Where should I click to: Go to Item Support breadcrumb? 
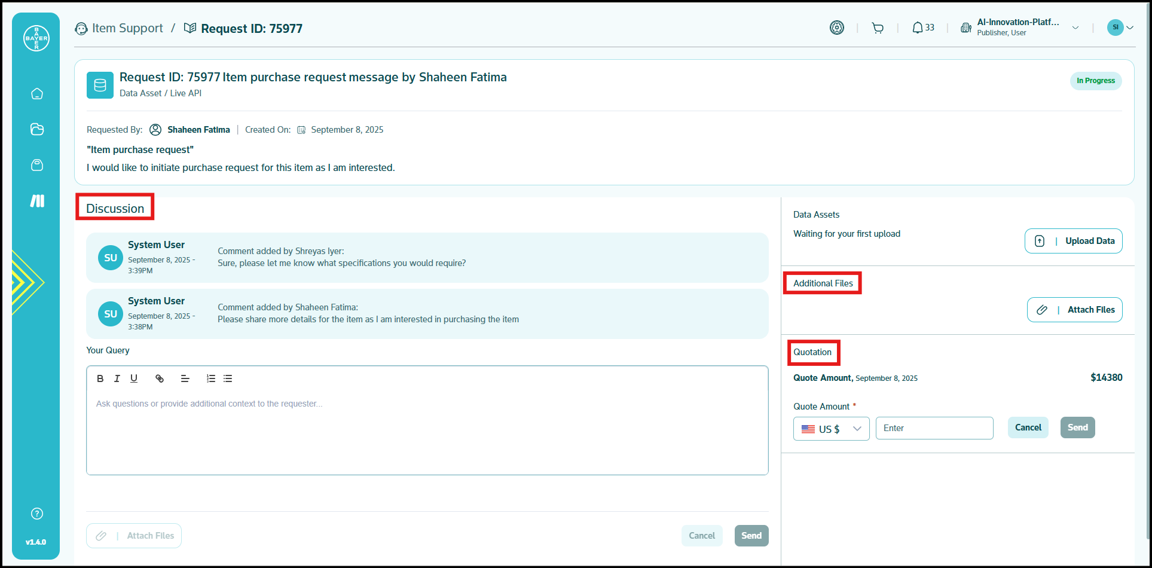127,29
